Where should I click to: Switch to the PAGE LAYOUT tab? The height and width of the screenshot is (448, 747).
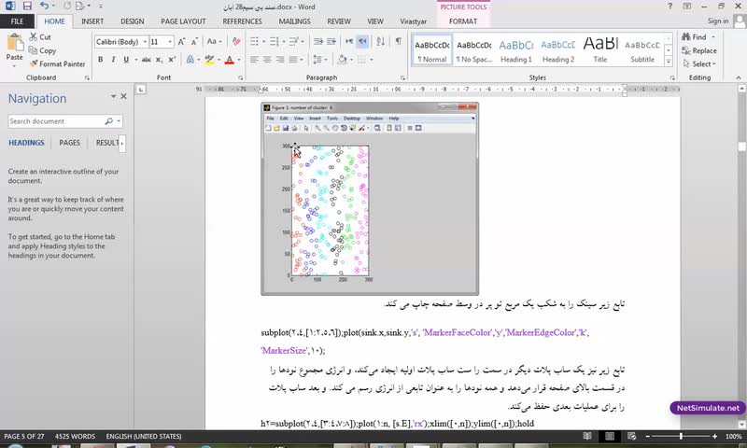(183, 21)
